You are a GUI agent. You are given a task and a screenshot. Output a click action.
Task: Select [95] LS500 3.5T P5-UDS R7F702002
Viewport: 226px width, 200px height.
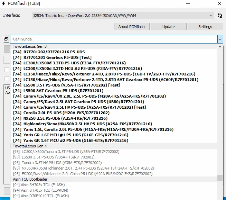pyautogui.click(x=114, y=157)
